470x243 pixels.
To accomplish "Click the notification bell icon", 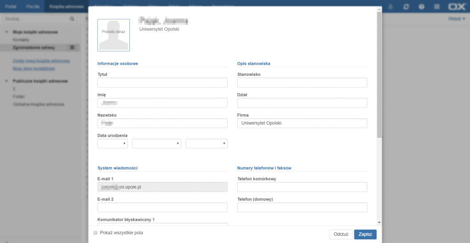I will [391, 7].
